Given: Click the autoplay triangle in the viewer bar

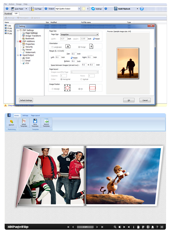Looking at the screenshot, I should click(x=124, y=227).
